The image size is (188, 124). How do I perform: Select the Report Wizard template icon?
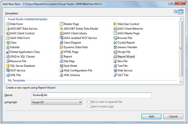tap(115, 57)
